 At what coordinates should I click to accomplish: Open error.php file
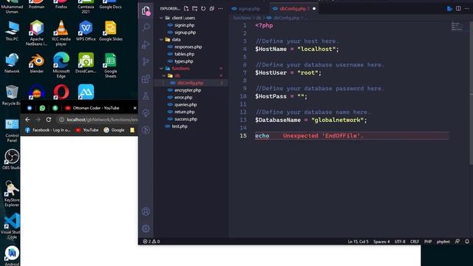pyautogui.click(x=183, y=98)
